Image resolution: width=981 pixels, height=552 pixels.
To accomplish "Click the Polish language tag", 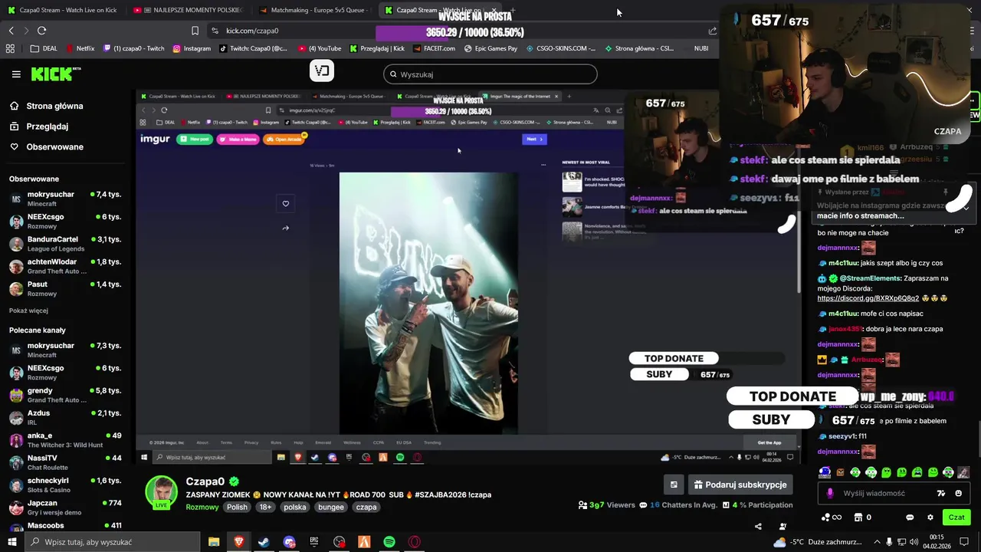I will (237, 507).
